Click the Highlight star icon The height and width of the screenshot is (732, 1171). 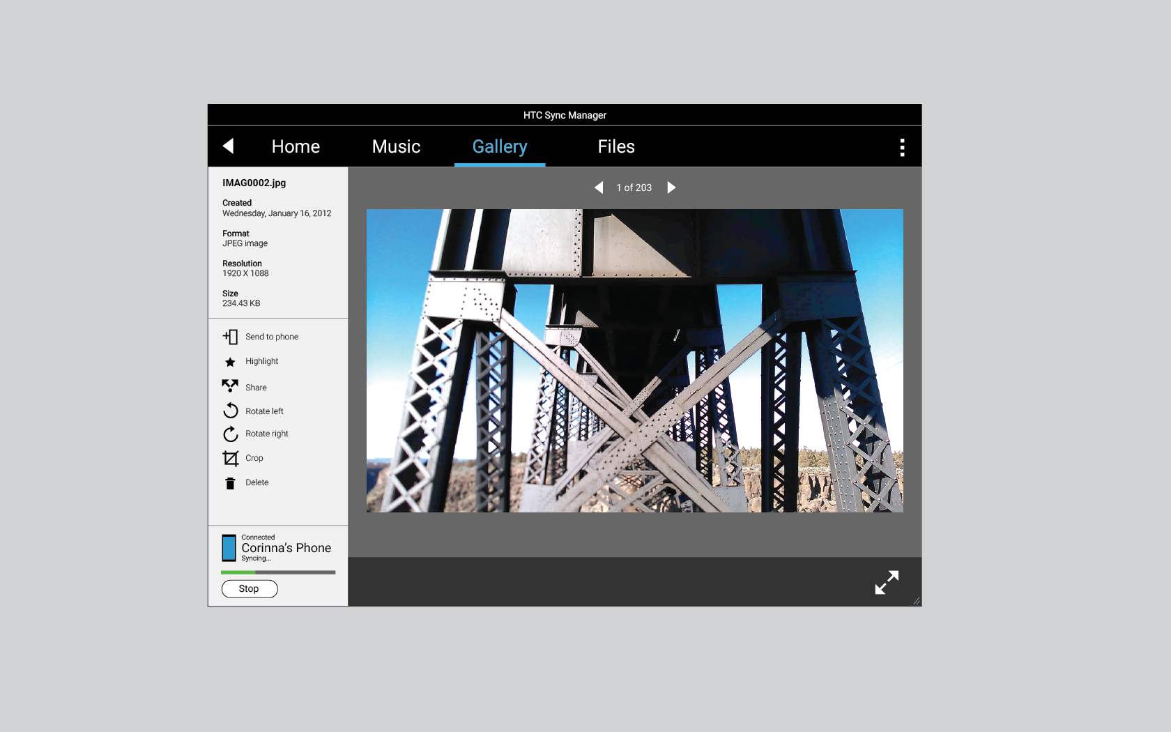230,362
